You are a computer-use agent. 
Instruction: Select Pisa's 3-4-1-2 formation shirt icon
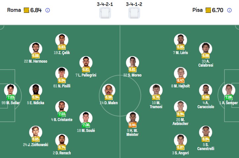(x=134, y=13)
